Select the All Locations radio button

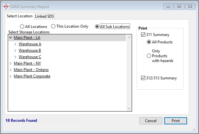[22, 27]
